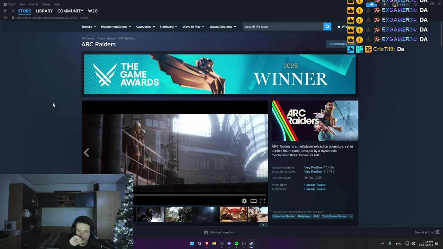The image size is (443, 249).
Task: Open volume control in system tray
Action: (x=413, y=243)
